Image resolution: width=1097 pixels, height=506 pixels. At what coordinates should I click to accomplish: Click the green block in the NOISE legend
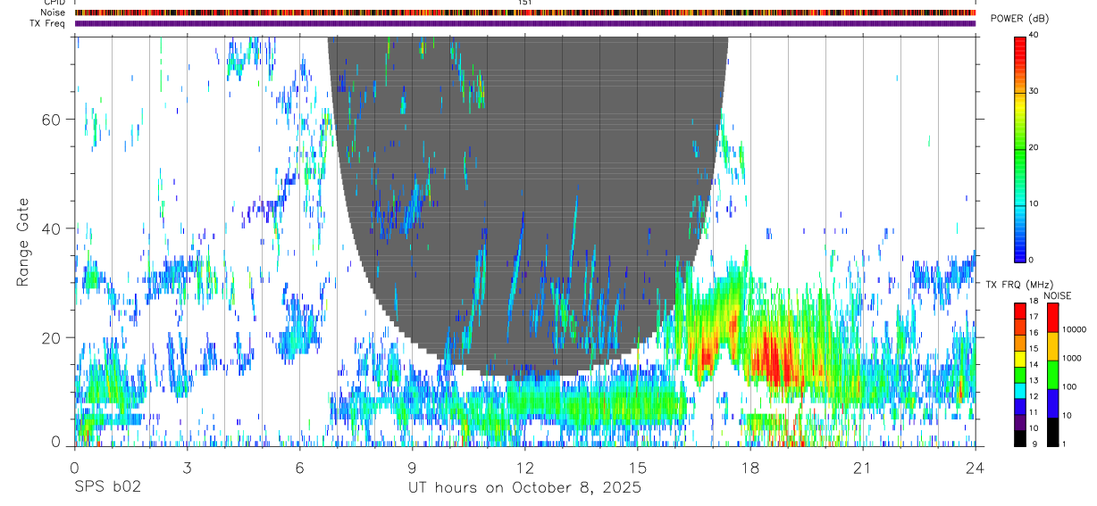point(1053,375)
